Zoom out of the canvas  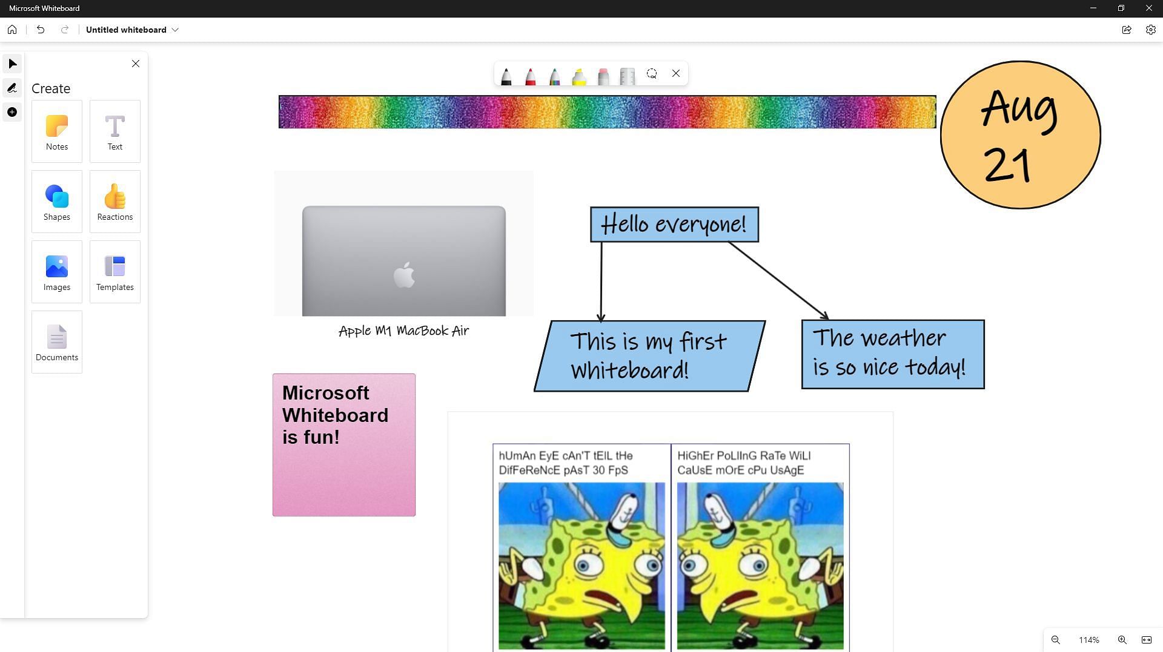1056,640
